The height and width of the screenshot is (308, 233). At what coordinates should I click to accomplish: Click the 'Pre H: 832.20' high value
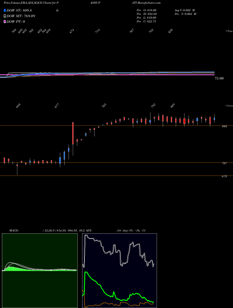(x=146, y=14)
